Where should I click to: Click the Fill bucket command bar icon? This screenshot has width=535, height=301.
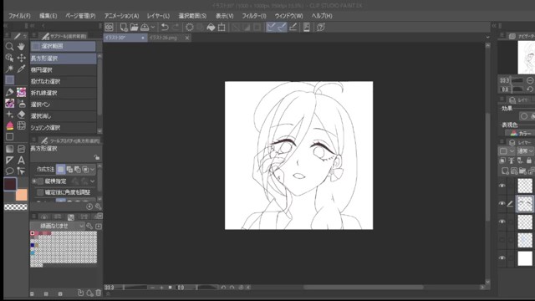click(x=211, y=28)
